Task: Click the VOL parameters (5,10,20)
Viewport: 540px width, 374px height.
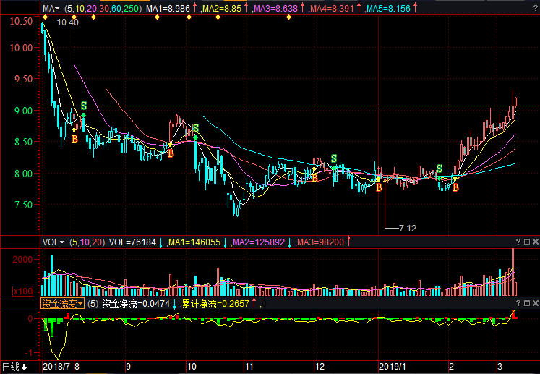Action: 87,242
